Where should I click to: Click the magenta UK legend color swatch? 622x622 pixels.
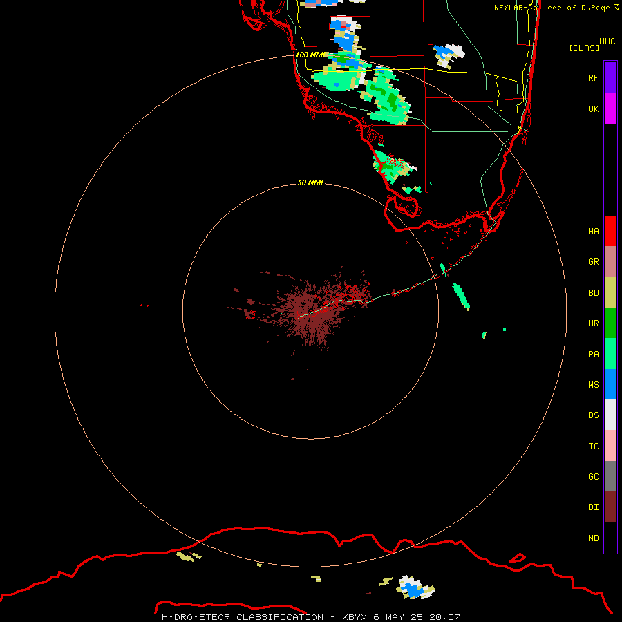click(610, 109)
